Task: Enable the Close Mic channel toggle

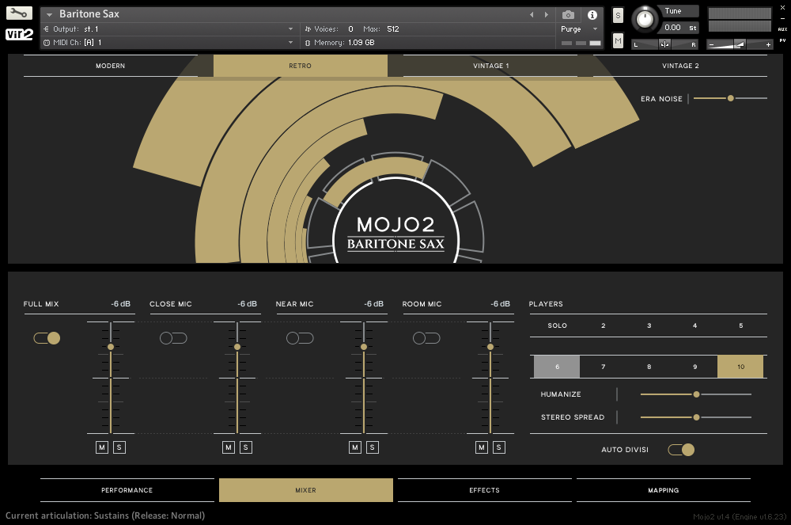Action: click(x=173, y=337)
